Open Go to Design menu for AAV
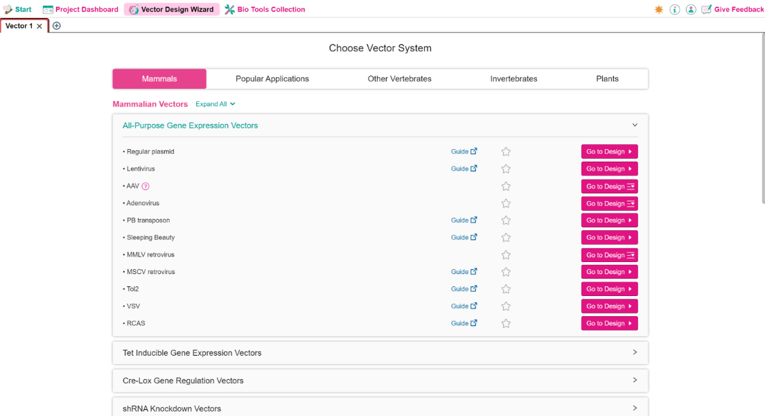The width and height of the screenshot is (765, 416). (609, 186)
